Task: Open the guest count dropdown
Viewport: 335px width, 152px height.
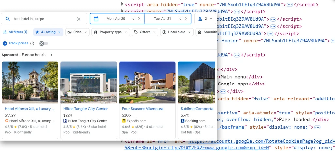Action: pyautogui.click(x=205, y=19)
